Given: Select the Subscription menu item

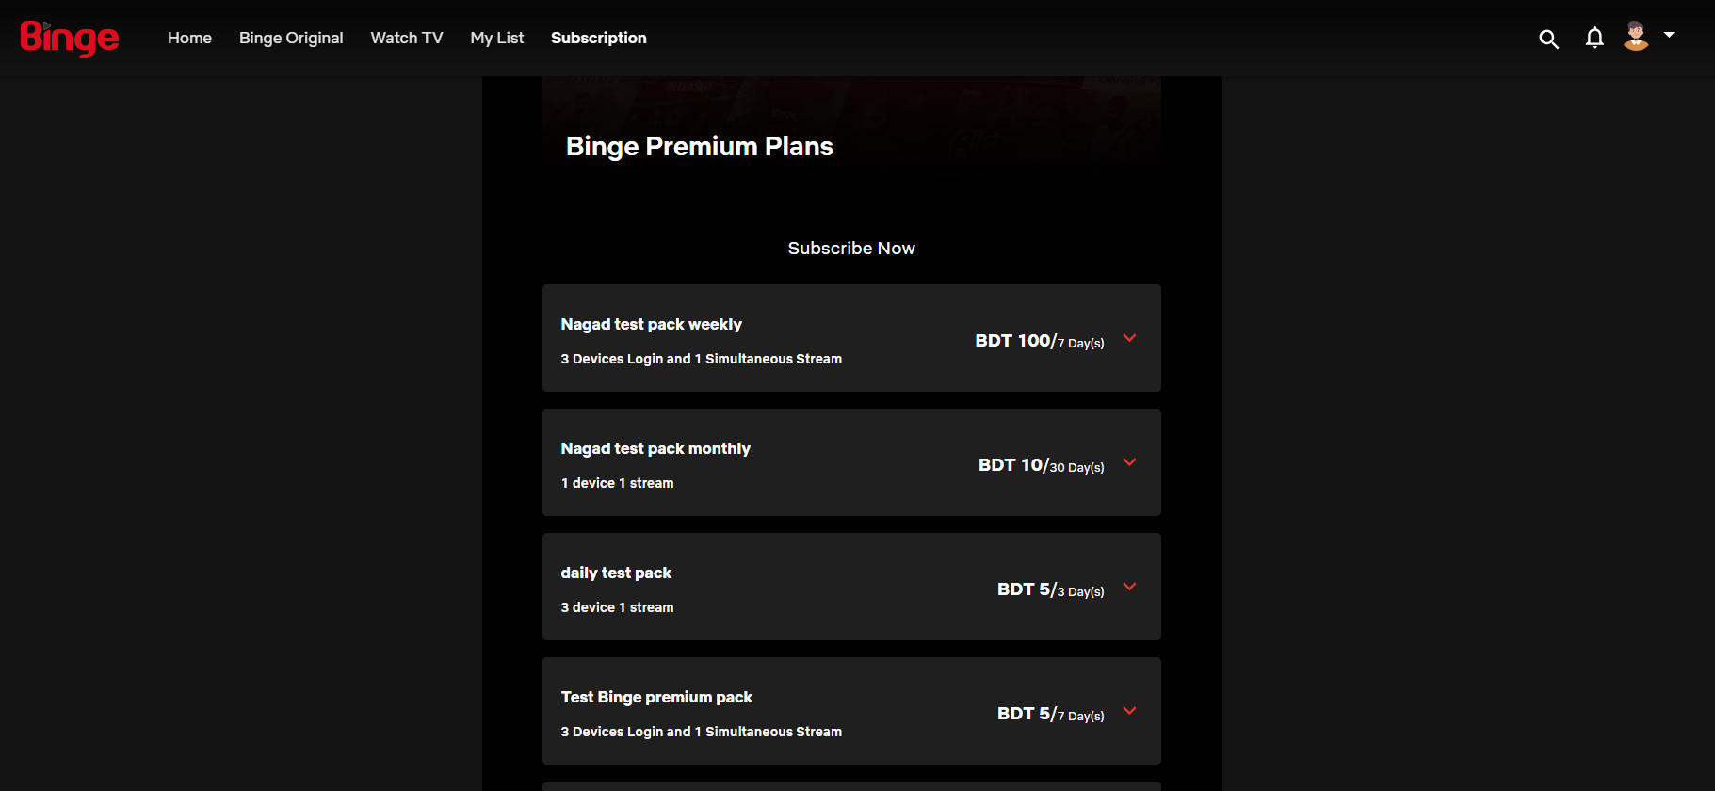Looking at the screenshot, I should (x=599, y=38).
